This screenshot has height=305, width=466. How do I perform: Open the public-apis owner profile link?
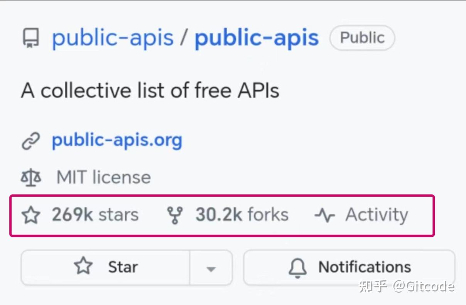click(113, 38)
